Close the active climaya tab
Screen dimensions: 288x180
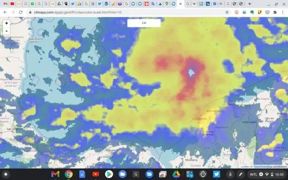pyautogui.click(x=180, y=4)
